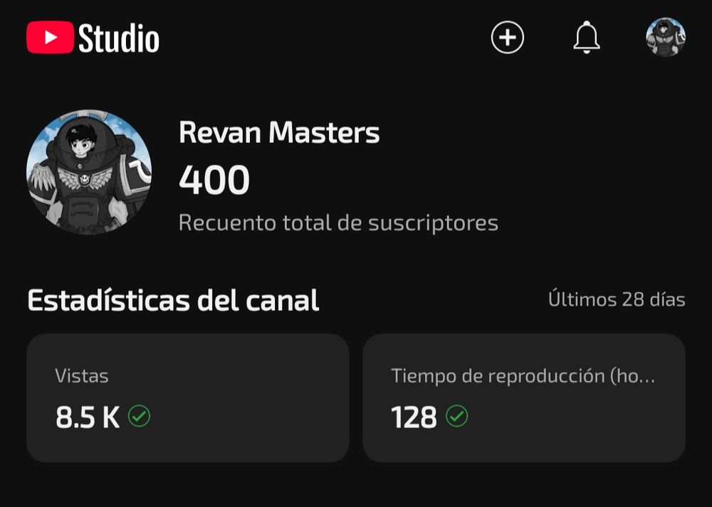The width and height of the screenshot is (712, 507).
Task: Click the red YouTube play logo
Action: pos(50,37)
